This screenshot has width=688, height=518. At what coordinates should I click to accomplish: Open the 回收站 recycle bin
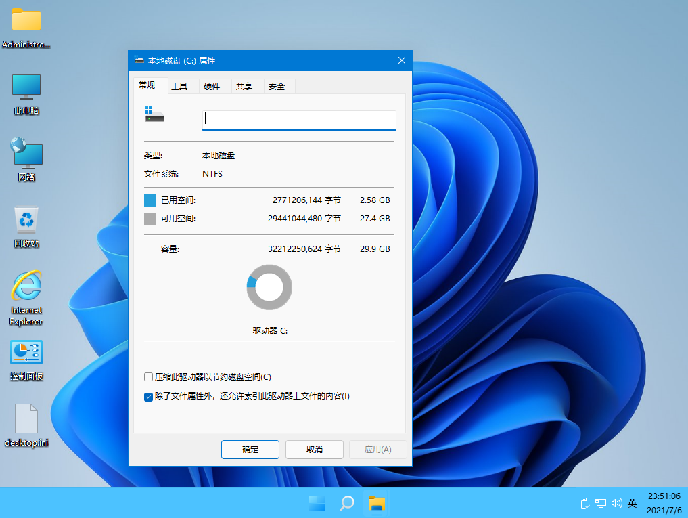pyautogui.click(x=26, y=220)
